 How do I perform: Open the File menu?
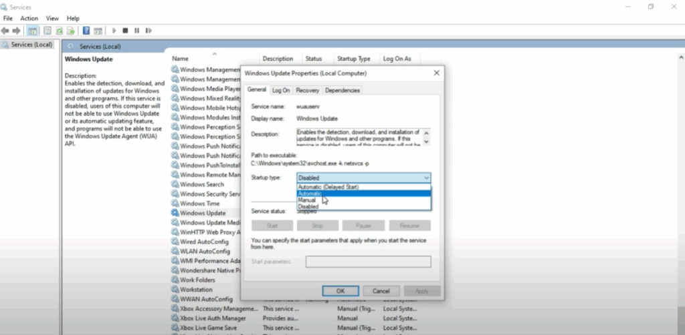[8, 18]
